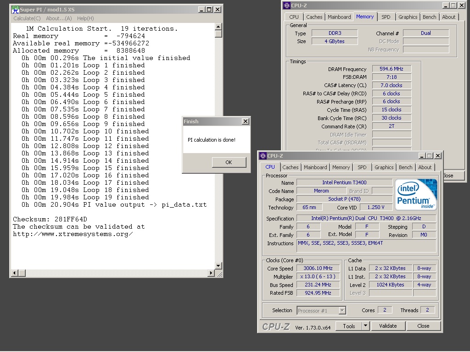Image resolution: width=470 pixels, height=352 pixels.
Task: Click the Code Name value Merom
Action: point(321,191)
